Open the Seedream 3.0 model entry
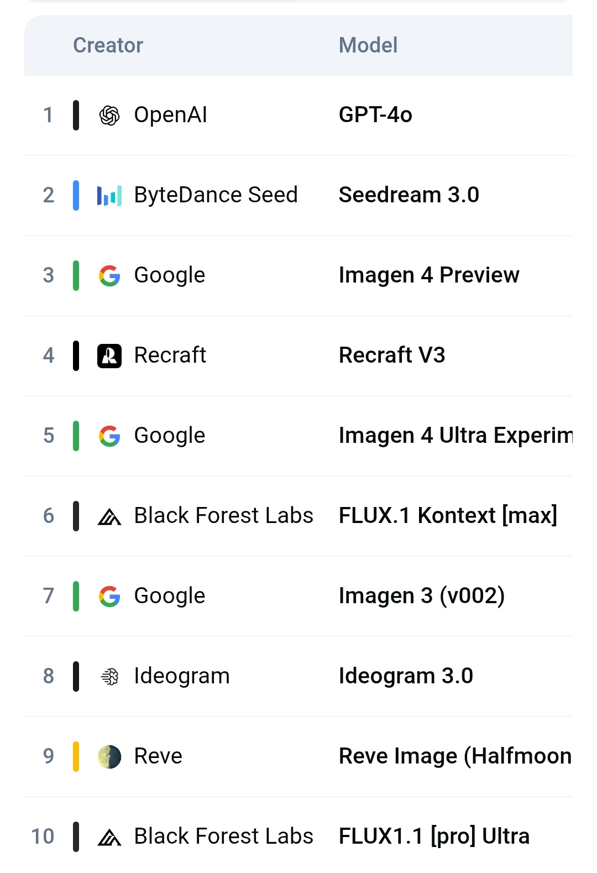The width and height of the screenshot is (597, 873). (409, 195)
